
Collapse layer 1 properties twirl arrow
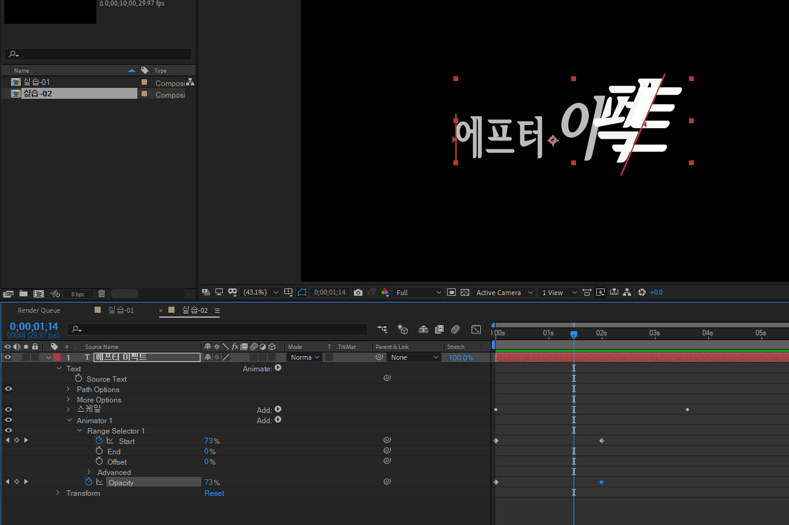[x=48, y=358]
